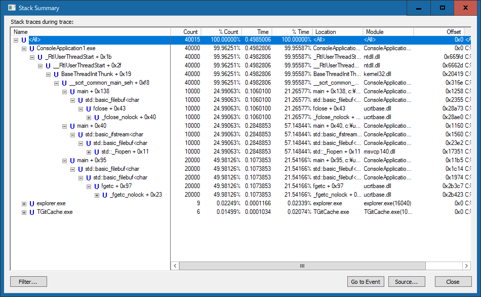Screen dimensions: 481x297
Task: Click the Source... button
Action: (407, 282)
